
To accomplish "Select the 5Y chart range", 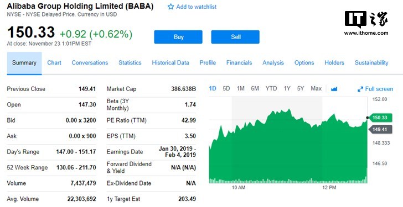I will tap(301, 89).
